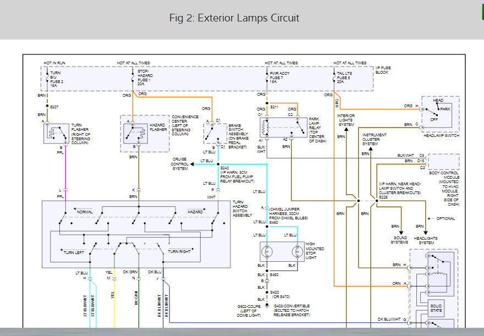Click the 'PPL' wire label under the Turn Flasher
The image size is (484, 336).
pyautogui.click(x=60, y=152)
